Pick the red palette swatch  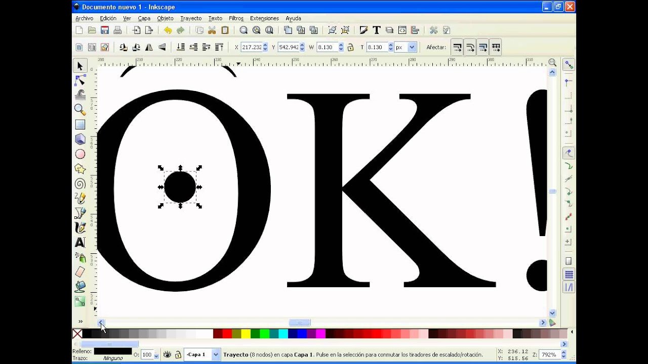pos(227,334)
